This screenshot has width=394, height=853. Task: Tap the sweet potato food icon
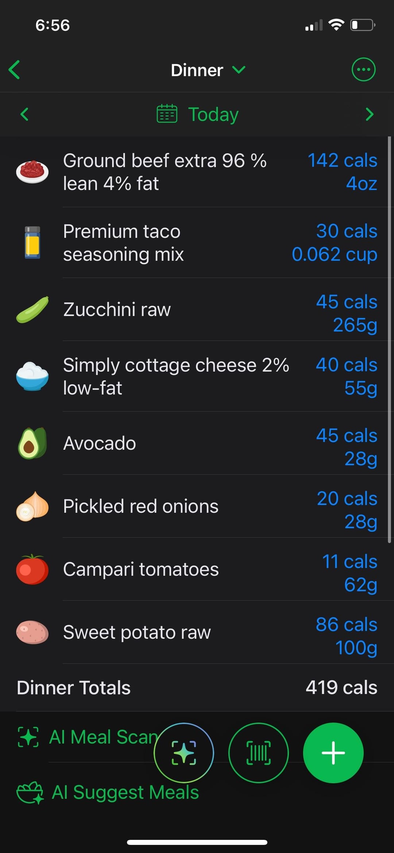click(x=32, y=632)
